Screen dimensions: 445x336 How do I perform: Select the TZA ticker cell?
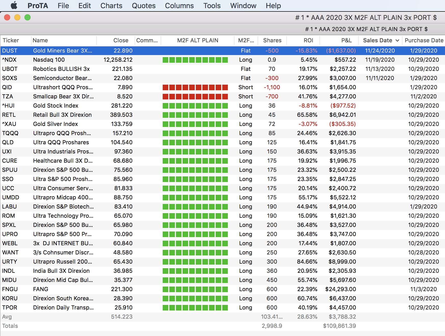(x=7, y=96)
